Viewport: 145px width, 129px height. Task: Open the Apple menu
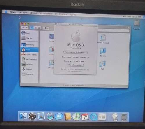tap(6, 12)
